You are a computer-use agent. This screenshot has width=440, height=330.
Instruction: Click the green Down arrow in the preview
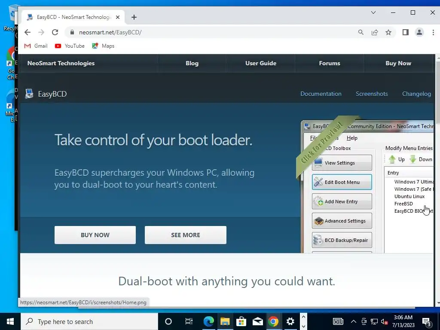(x=413, y=159)
